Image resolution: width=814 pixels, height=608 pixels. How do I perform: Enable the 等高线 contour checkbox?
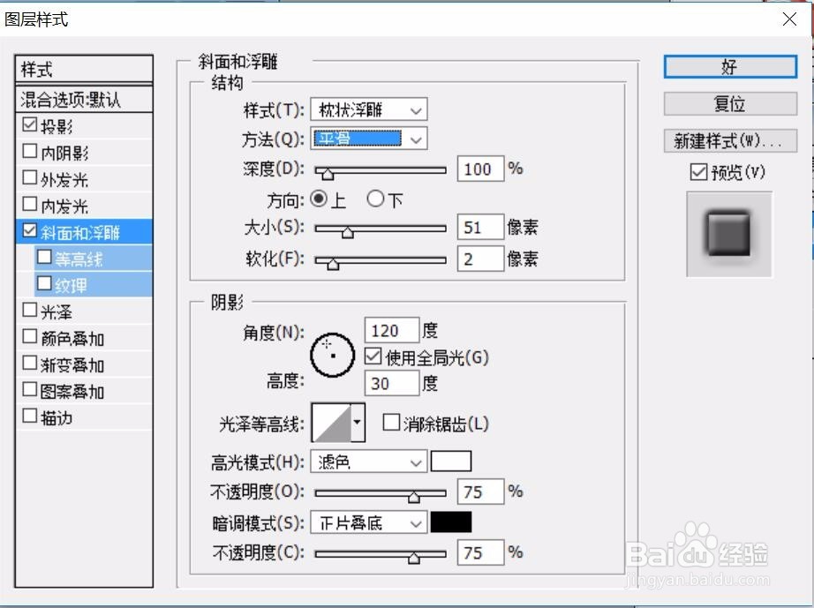(45, 257)
